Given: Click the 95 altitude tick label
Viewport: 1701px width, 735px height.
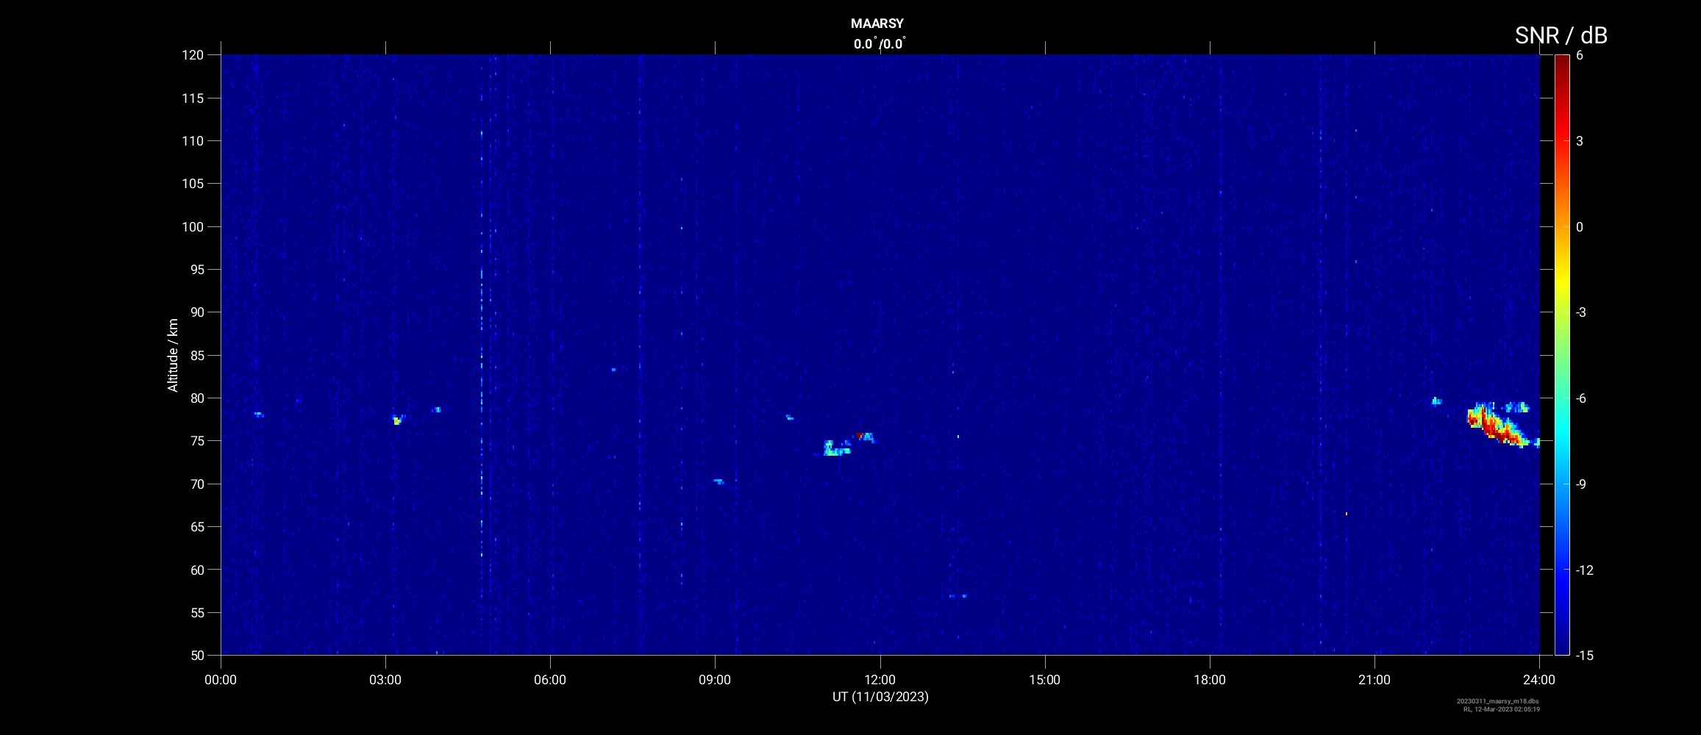Looking at the screenshot, I should click(x=196, y=270).
